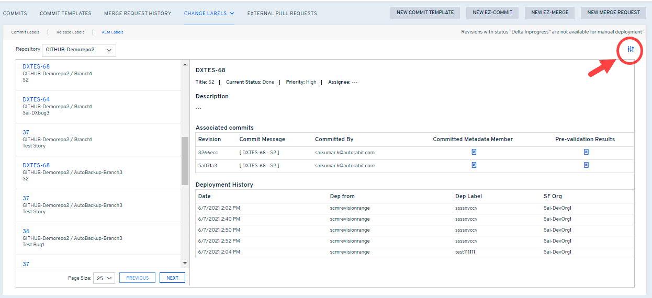Click the label list scrollbar thumb
The width and height of the screenshot is (652, 298).
click(185, 161)
